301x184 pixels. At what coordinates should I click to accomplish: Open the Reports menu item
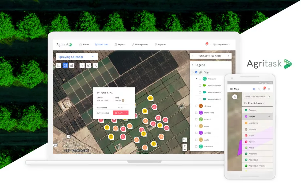pyautogui.click(x=120, y=44)
